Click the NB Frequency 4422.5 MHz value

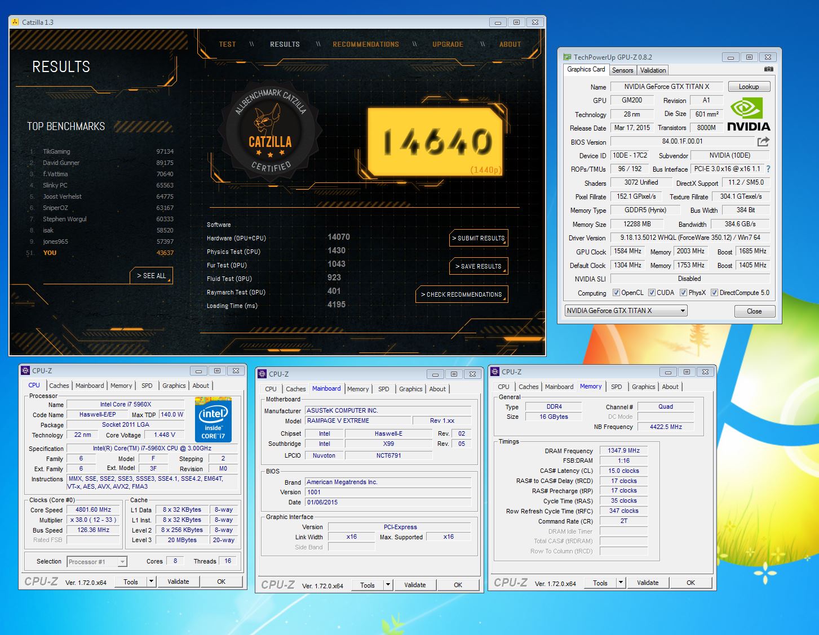pyautogui.click(x=666, y=427)
